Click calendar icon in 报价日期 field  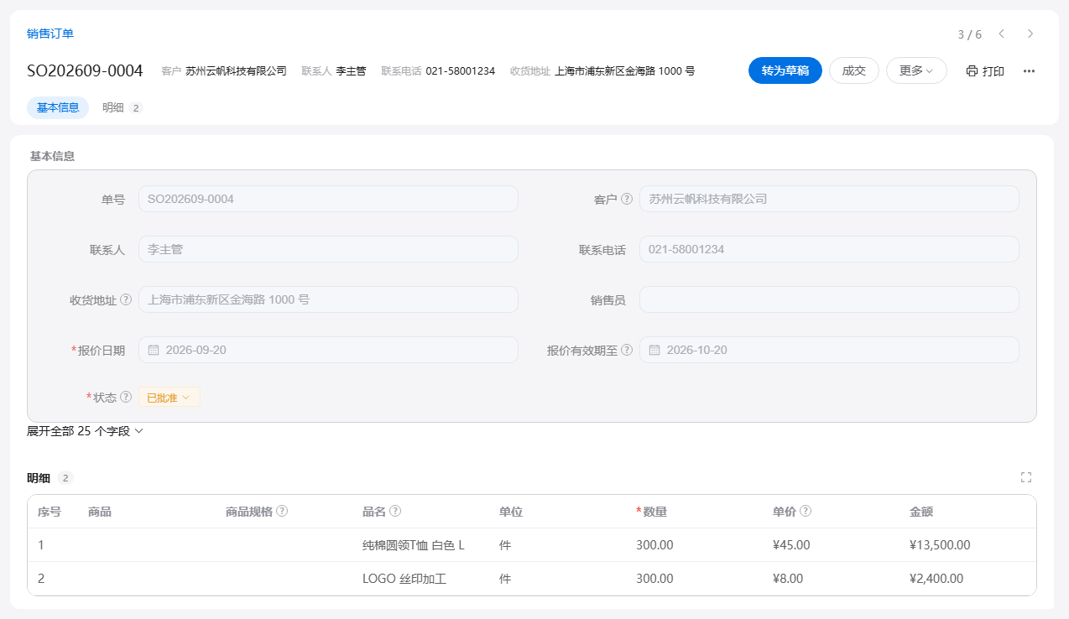pyautogui.click(x=154, y=350)
